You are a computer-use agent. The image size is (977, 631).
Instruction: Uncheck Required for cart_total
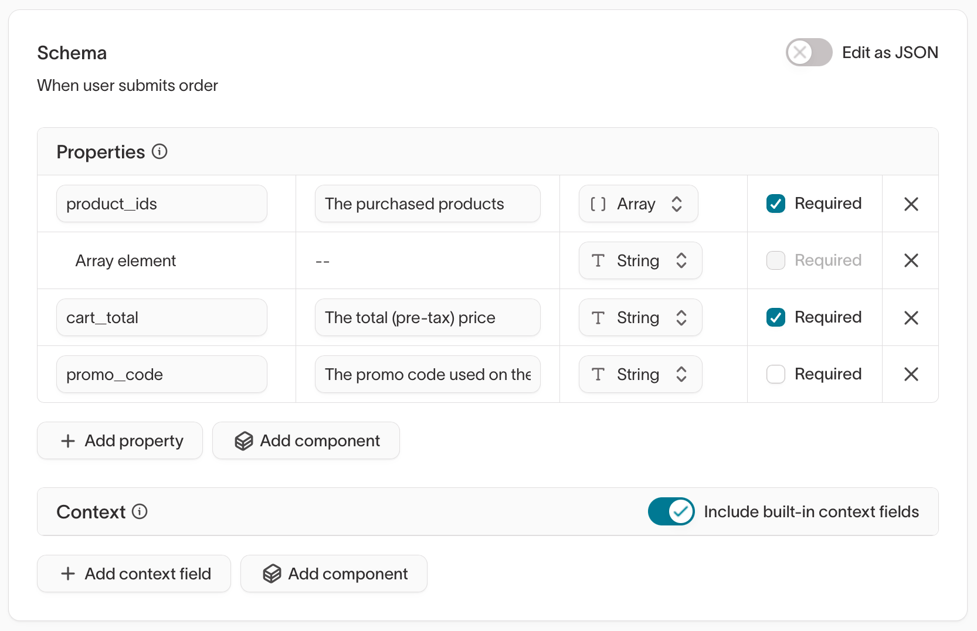(x=776, y=317)
